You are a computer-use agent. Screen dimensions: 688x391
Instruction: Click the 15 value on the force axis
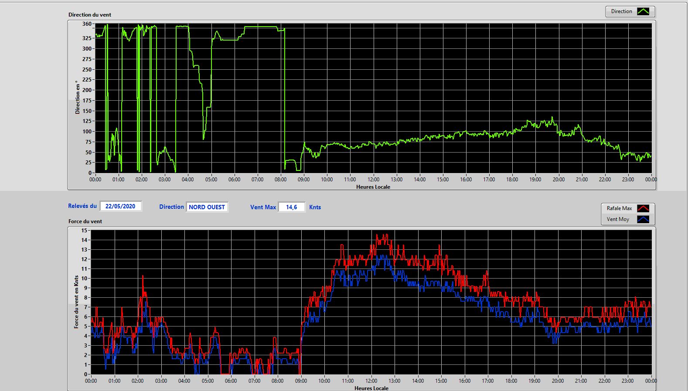[x=84, y=230]
